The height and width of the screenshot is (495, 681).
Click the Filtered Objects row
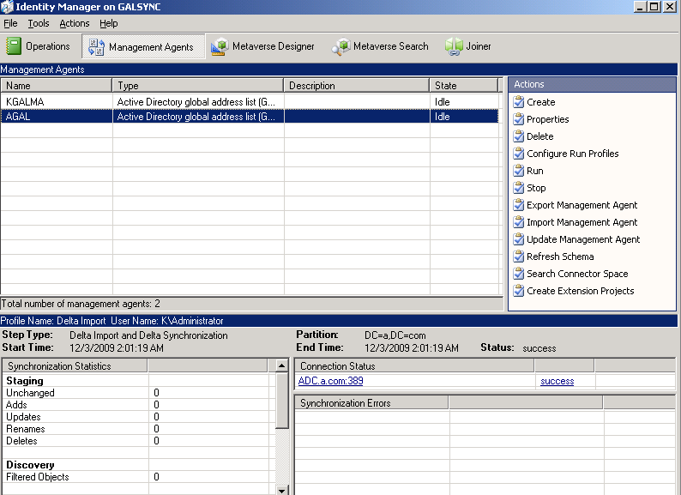(x=138, y=477)
